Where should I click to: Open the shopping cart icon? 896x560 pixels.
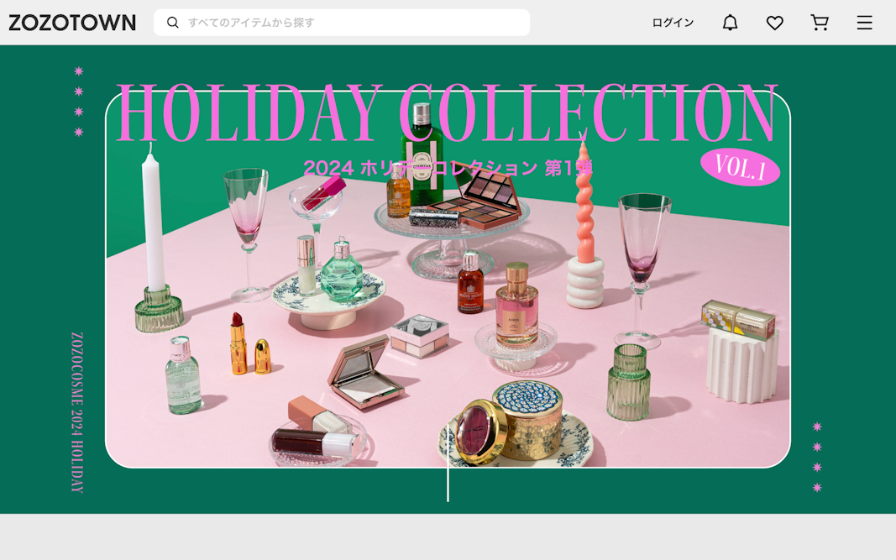[820, 23]
